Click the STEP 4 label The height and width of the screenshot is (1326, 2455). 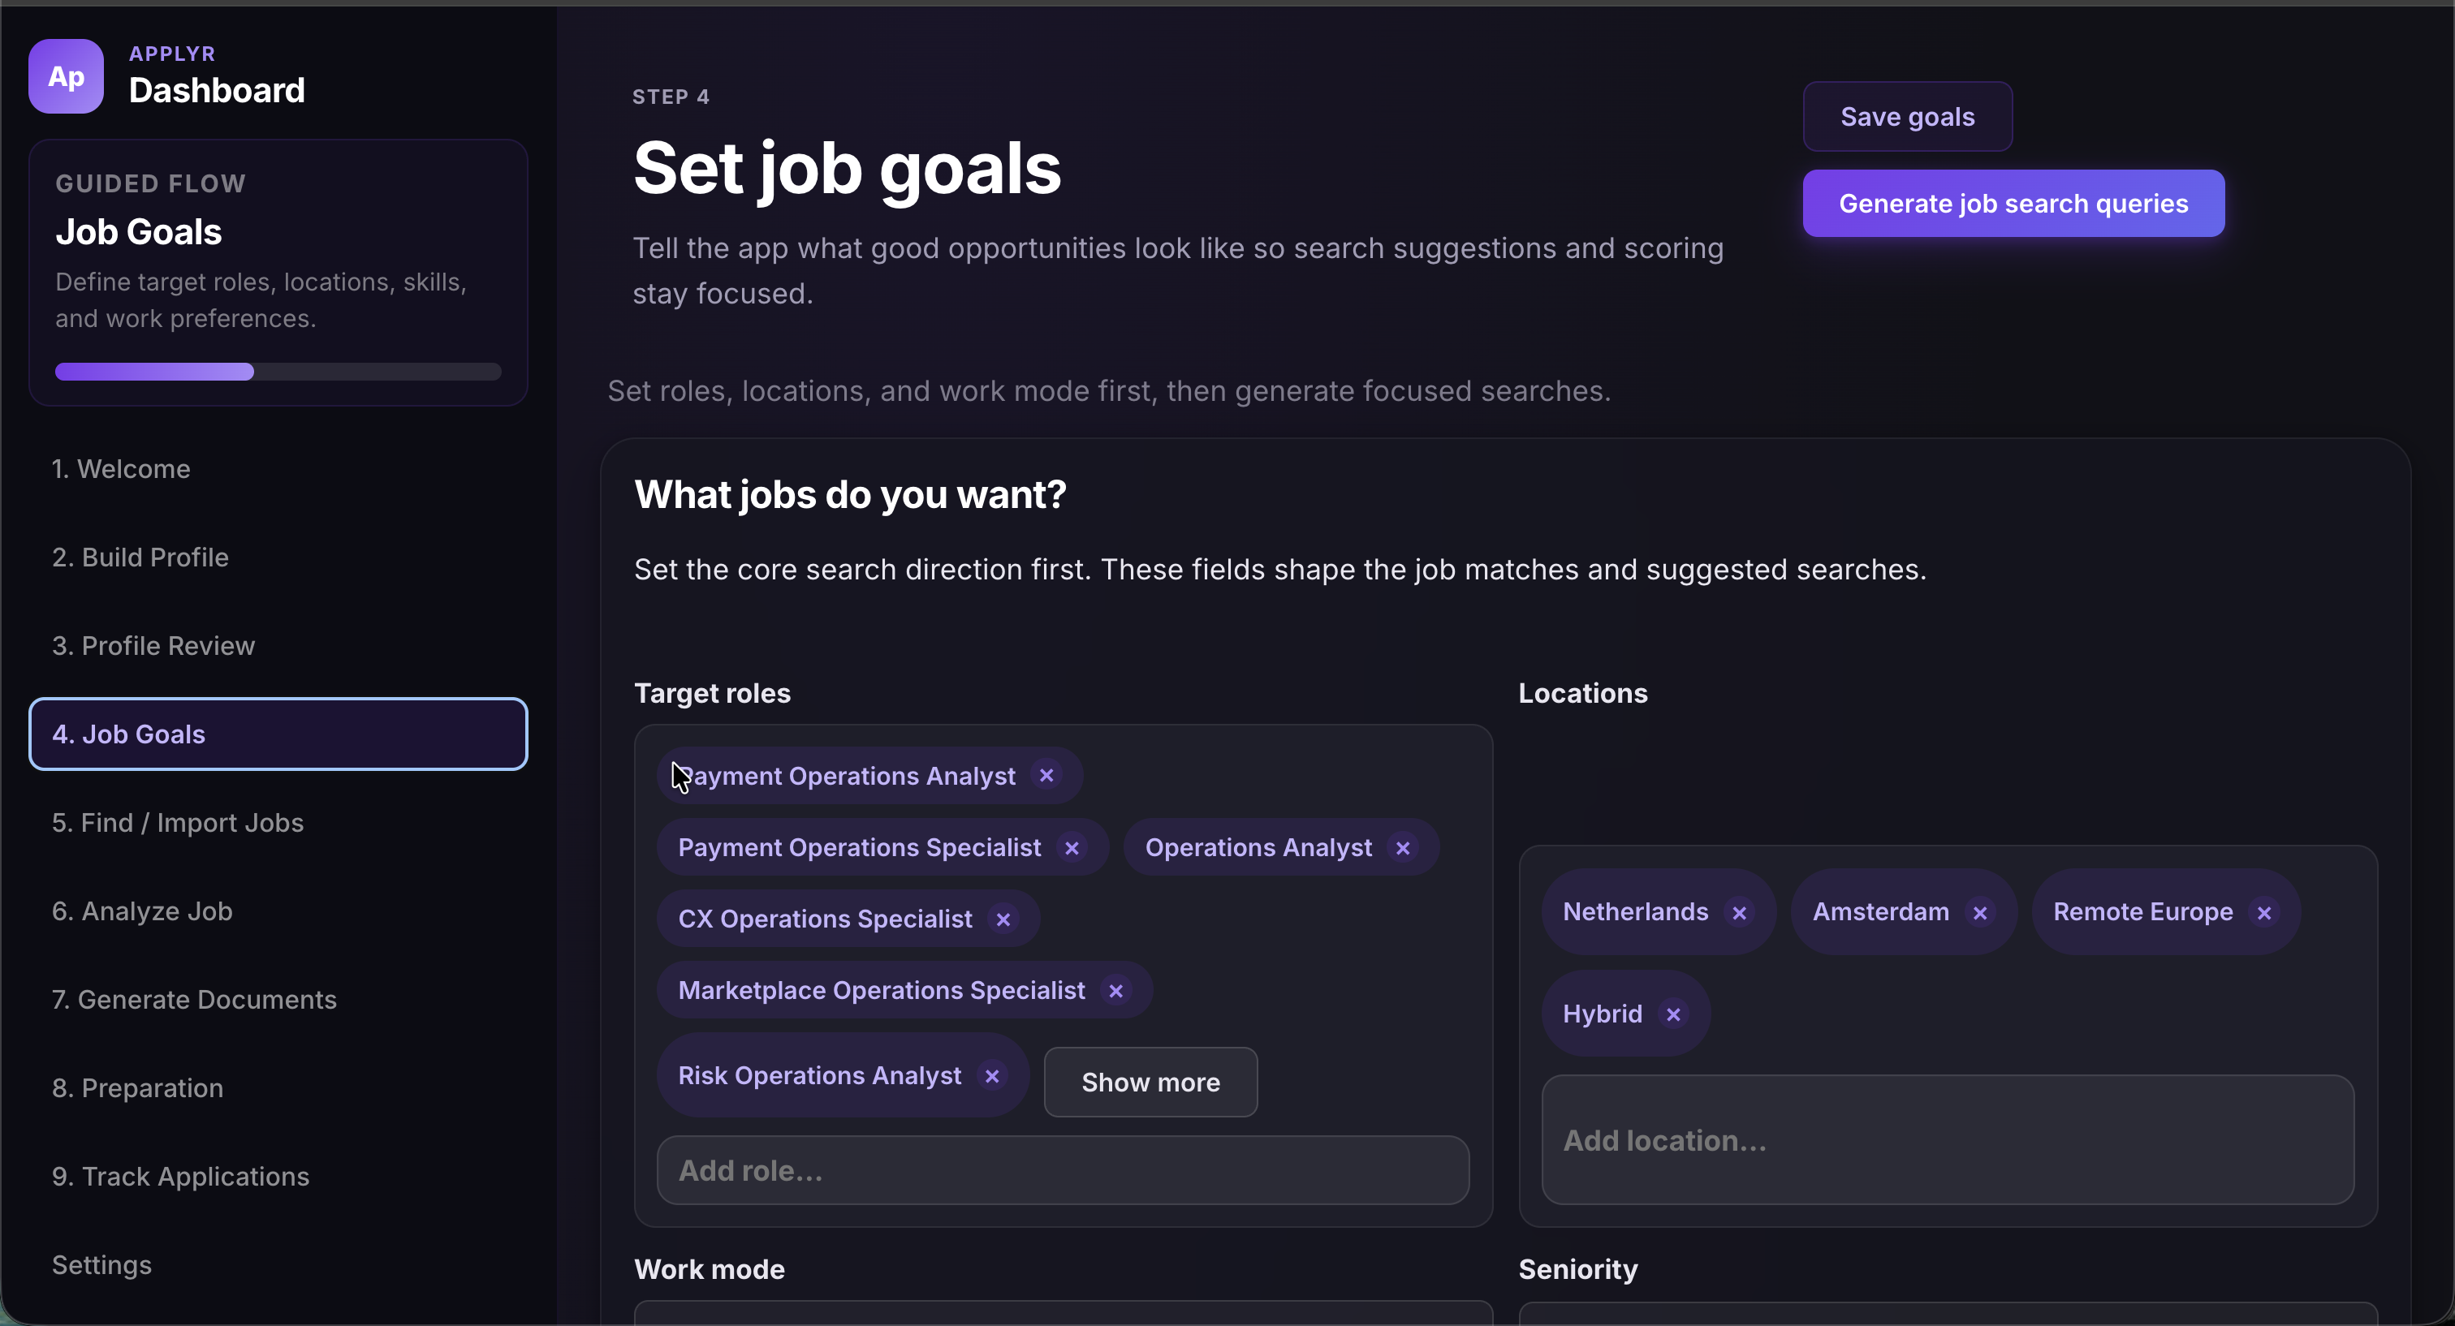click(x=671, y=97)
